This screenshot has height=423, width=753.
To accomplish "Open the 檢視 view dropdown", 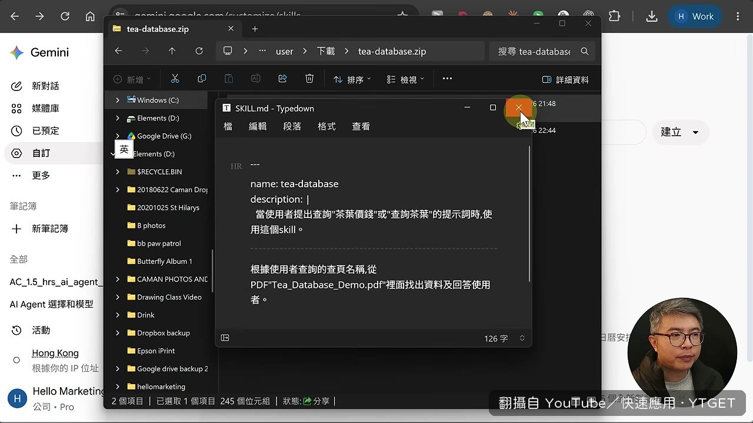I will click(405, 79).
